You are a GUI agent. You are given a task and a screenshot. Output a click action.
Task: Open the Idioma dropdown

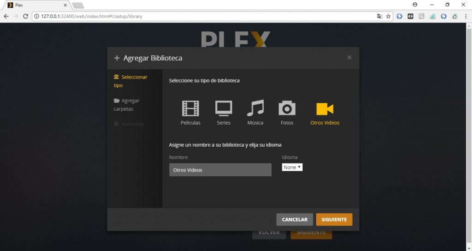pos(292,167)
